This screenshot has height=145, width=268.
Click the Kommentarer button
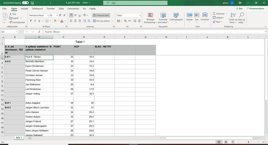255,9
